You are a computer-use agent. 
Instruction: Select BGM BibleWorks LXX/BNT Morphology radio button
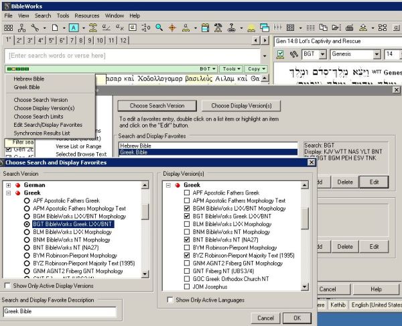pyautogui.click(x=27, y=216)
